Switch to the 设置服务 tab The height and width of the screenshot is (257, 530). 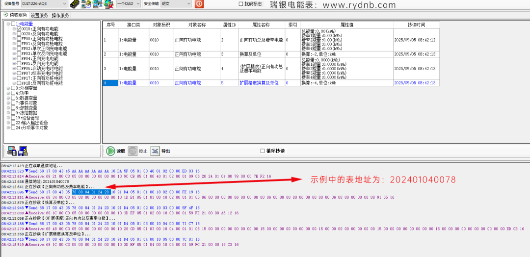coord(39,15)
